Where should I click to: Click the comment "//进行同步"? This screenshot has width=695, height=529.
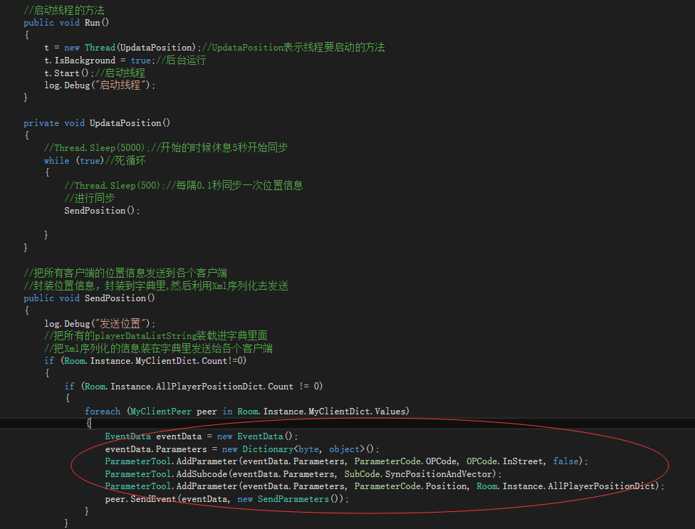point(90,198)
